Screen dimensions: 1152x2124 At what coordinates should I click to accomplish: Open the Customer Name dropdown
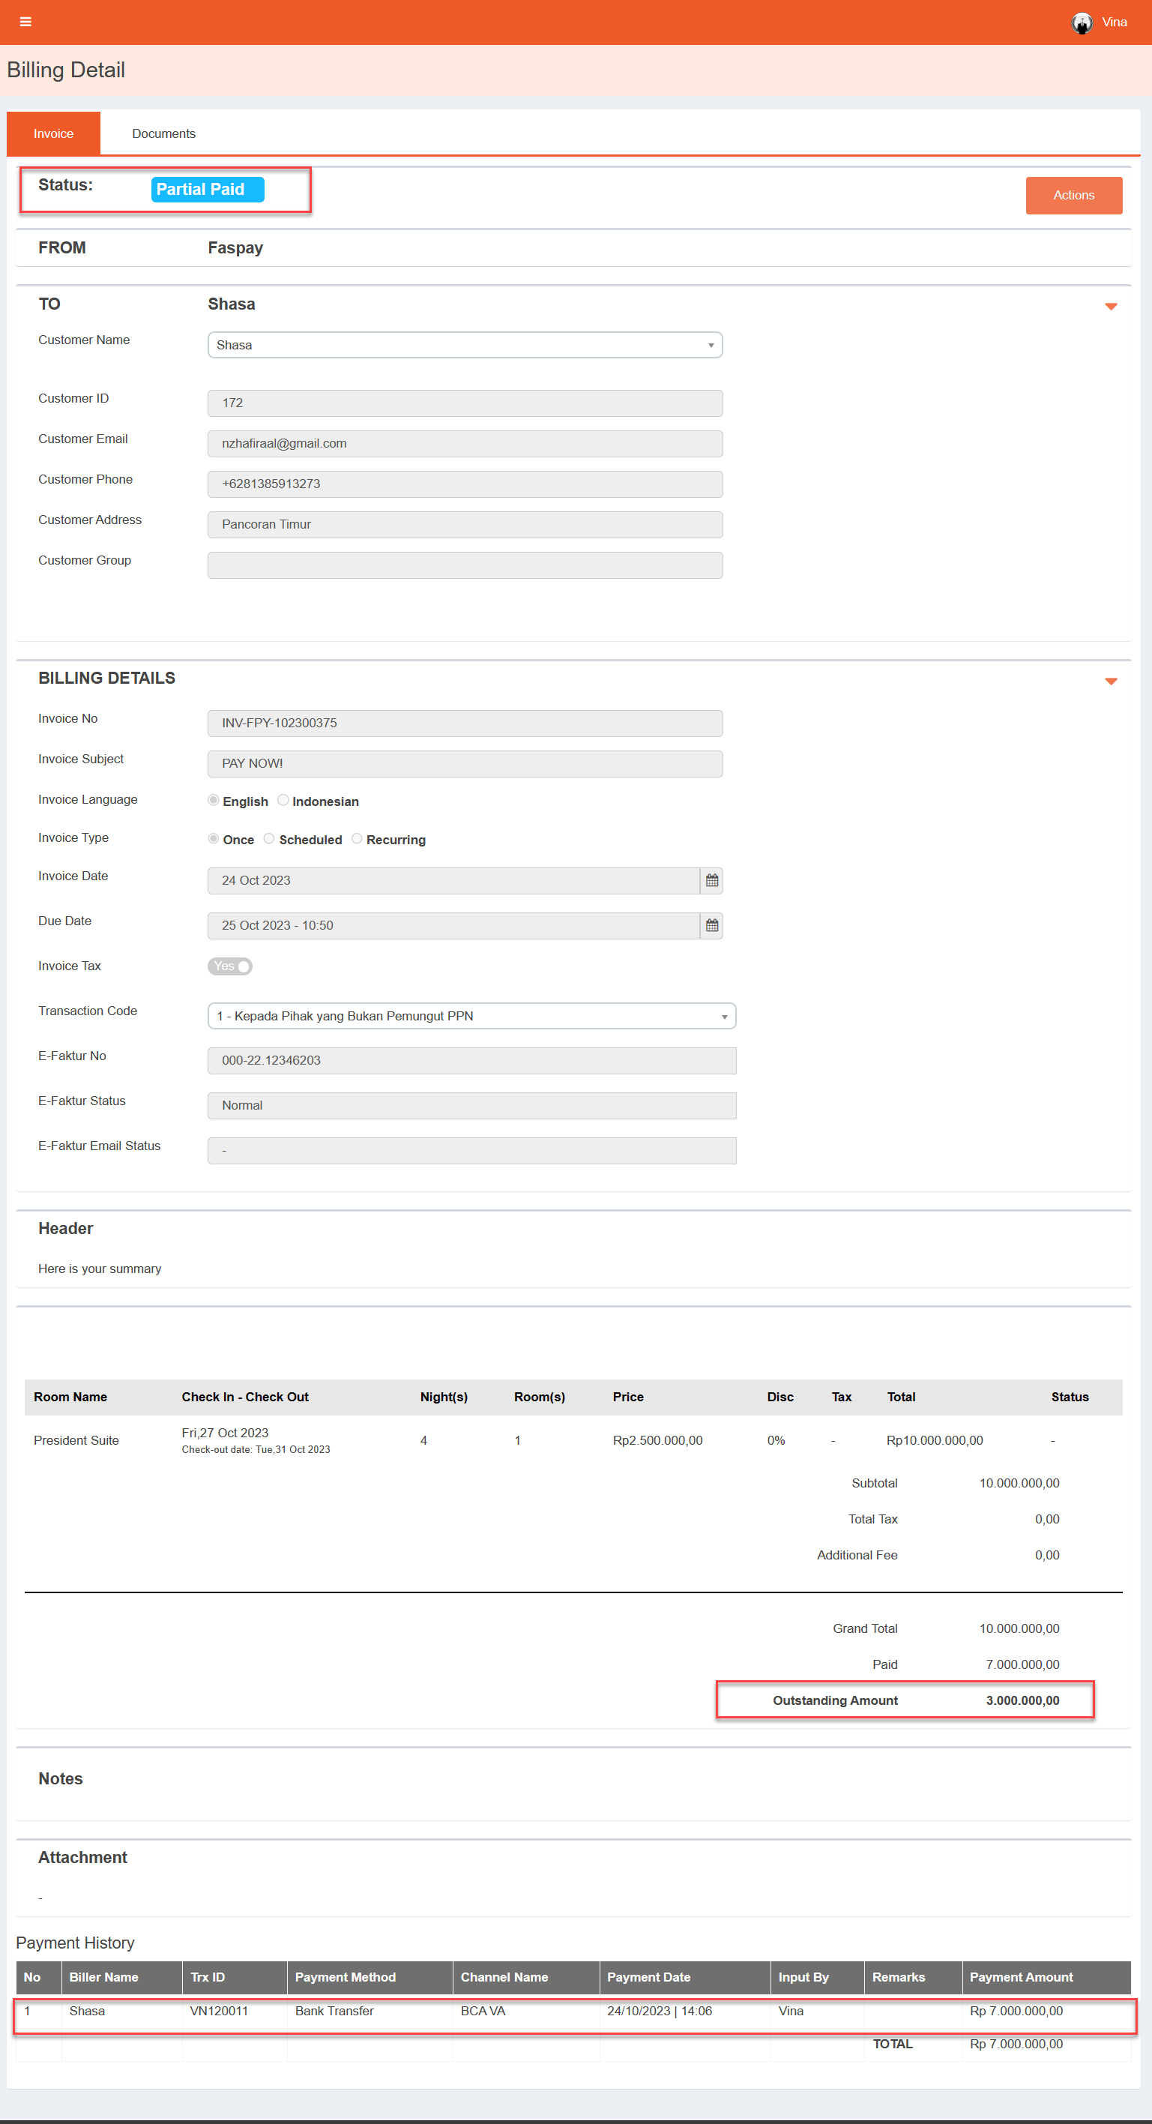[465, 345]
